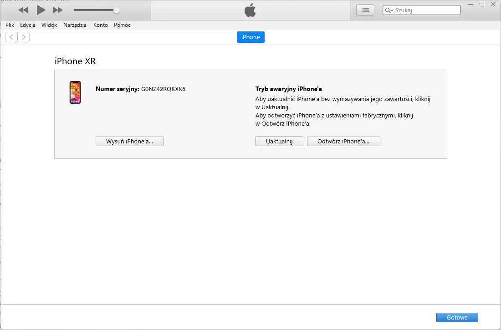Open the Konto menu

pyautogui.click(x=100, y=25)
